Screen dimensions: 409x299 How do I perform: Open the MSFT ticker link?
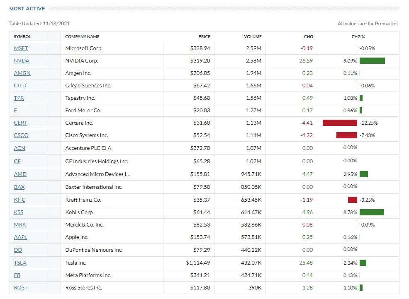coord(21,48)
